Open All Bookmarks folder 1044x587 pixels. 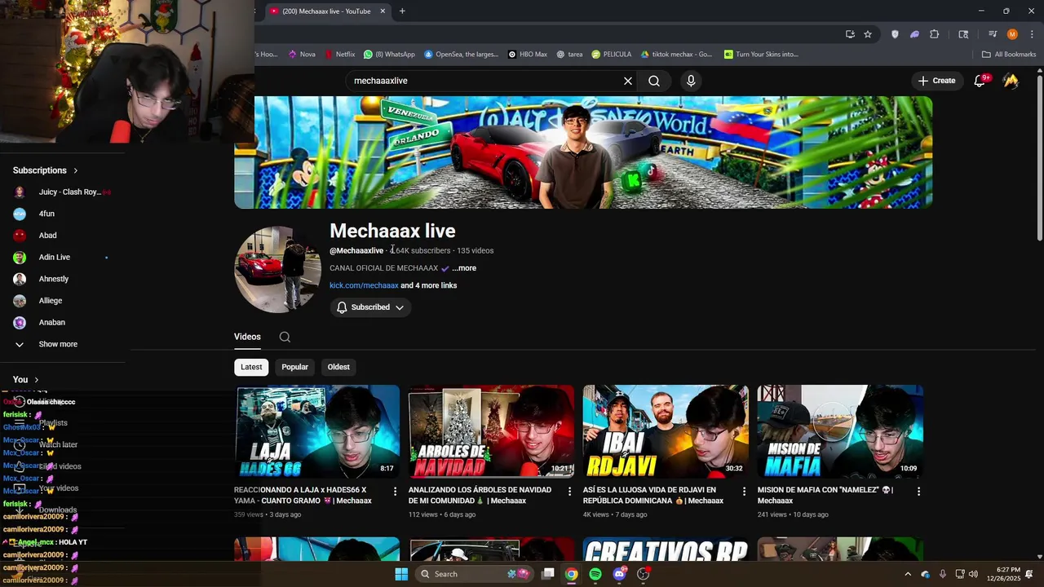click(x=1009, y=55)
